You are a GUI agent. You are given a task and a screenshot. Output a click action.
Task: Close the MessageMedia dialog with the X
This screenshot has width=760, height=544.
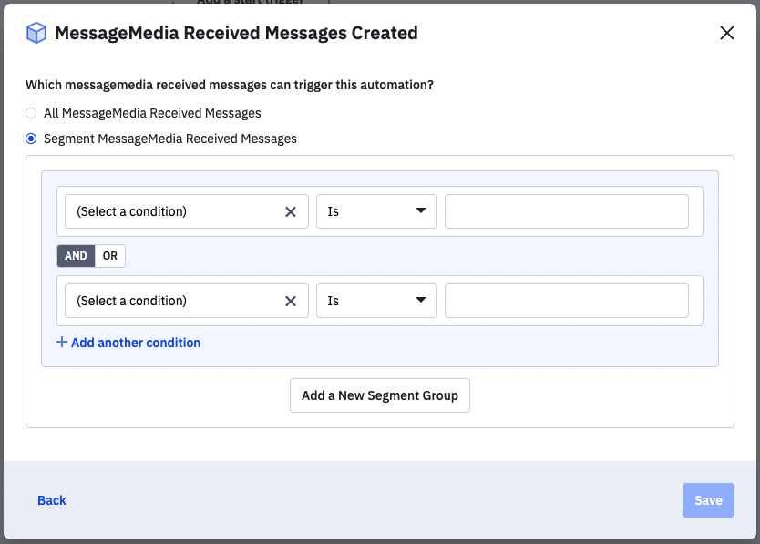point(726,32)
